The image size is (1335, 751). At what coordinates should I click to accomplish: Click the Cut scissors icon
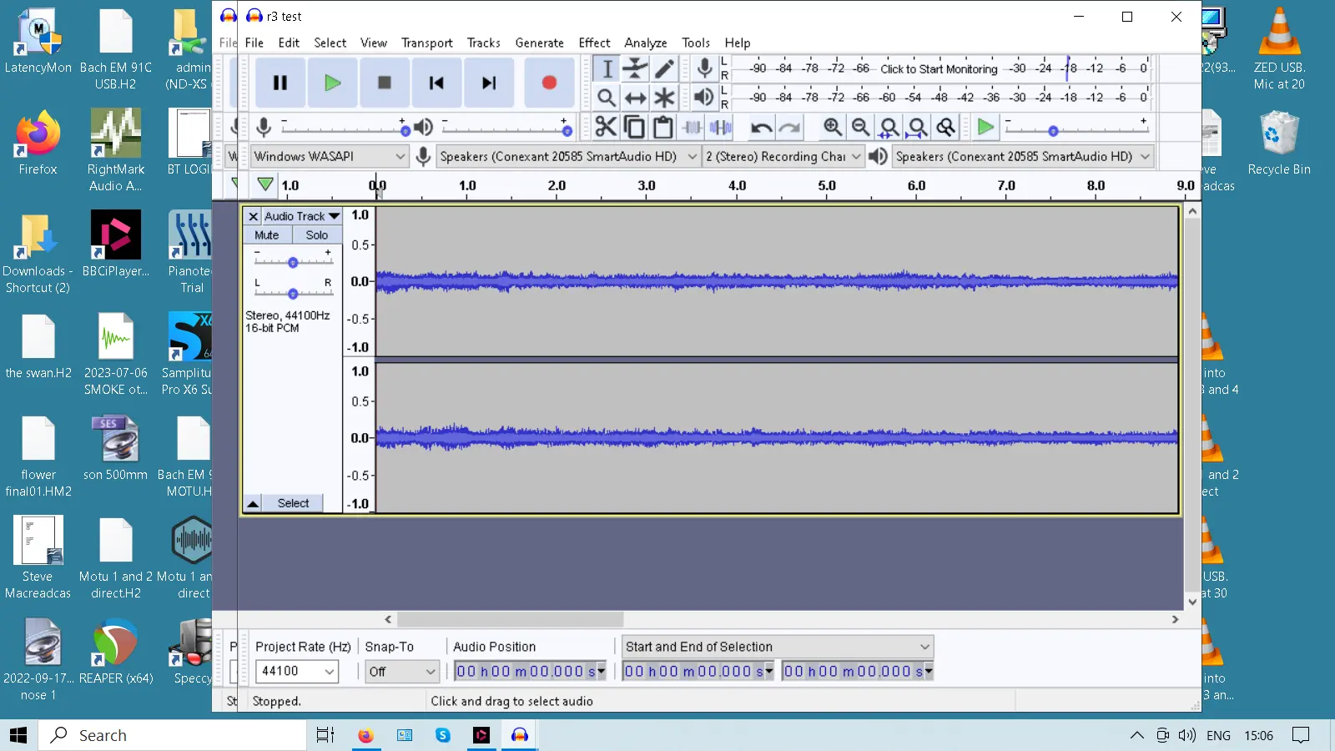click(x=606, y=127)
